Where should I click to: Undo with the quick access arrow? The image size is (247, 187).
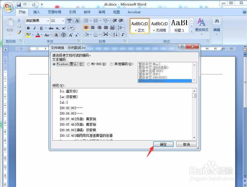pos(25,5)
